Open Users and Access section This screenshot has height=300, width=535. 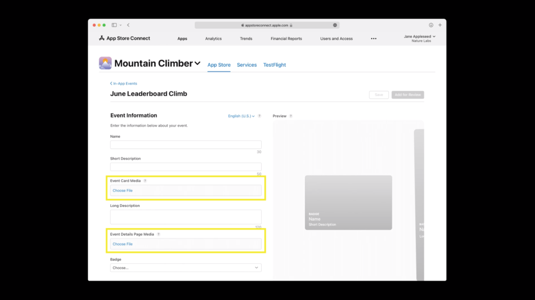click(x=336, y=39)
